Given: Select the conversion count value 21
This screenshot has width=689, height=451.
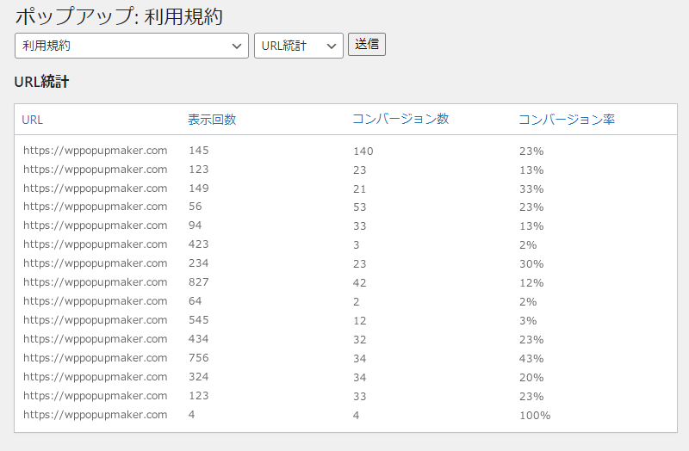Looking at the screenshot, I should (359, 188).
